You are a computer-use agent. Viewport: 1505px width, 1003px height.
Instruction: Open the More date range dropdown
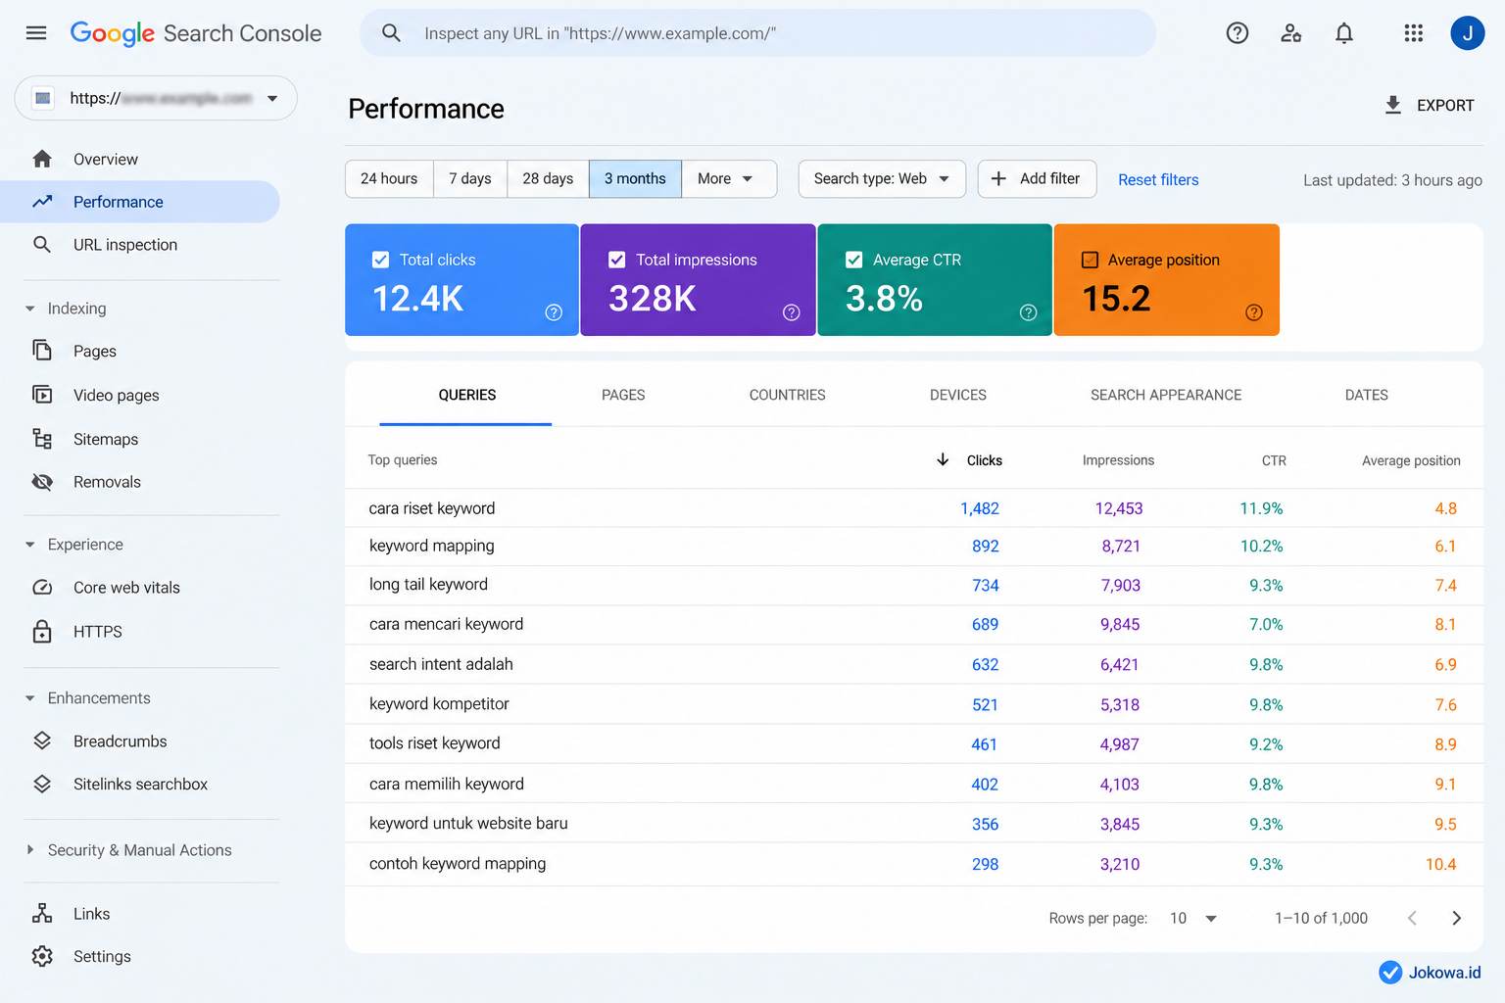point(729,178)
